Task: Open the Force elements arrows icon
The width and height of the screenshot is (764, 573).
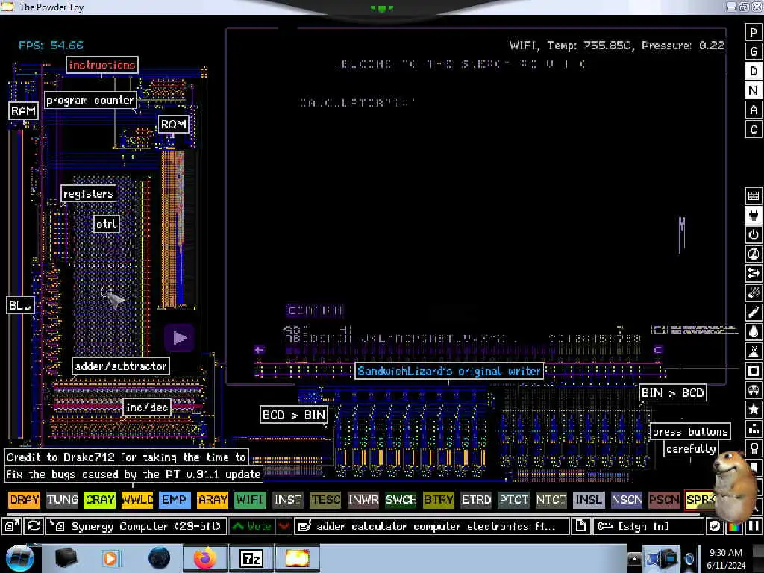Action: coord(754,274)
